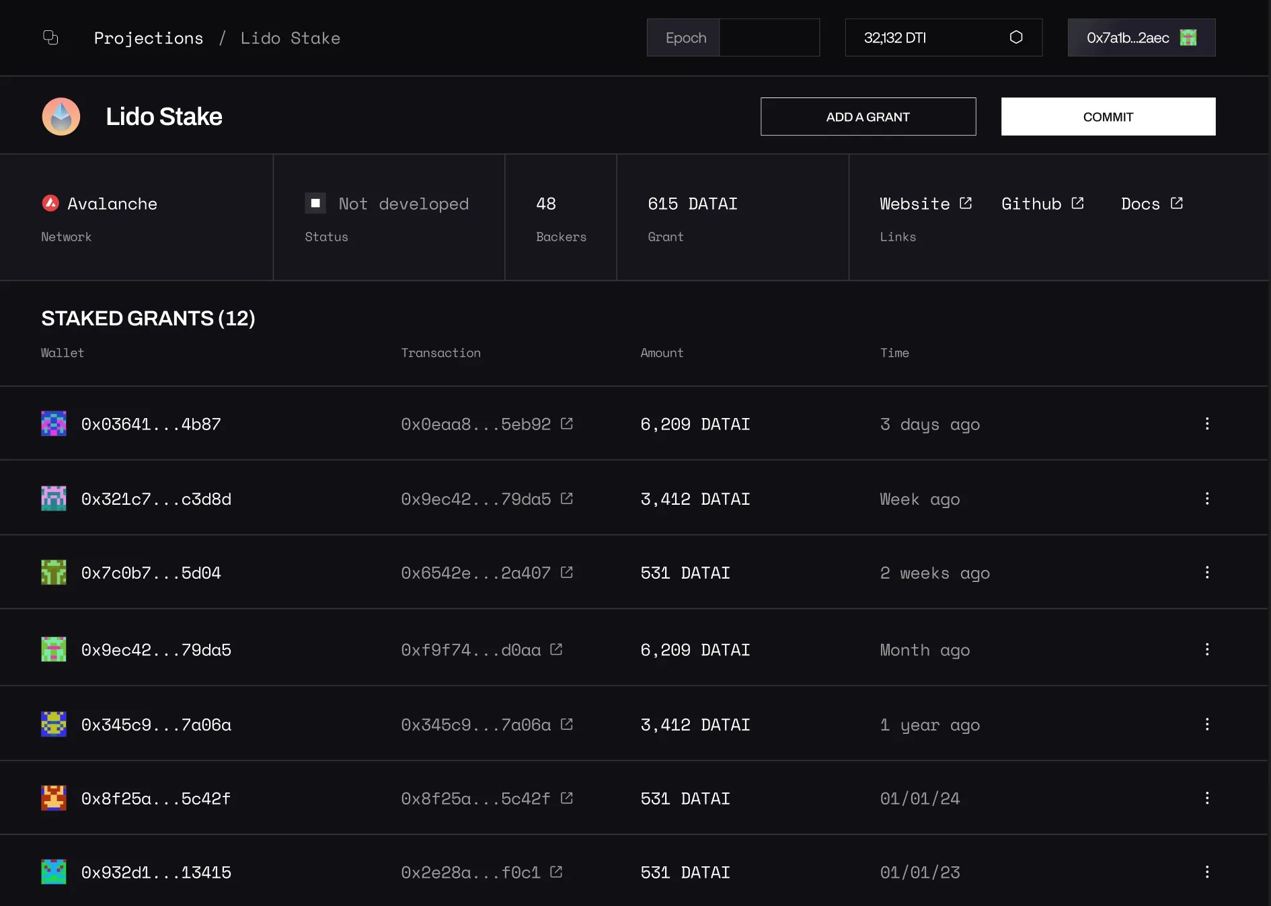Open the Website external link

[925, 204]
